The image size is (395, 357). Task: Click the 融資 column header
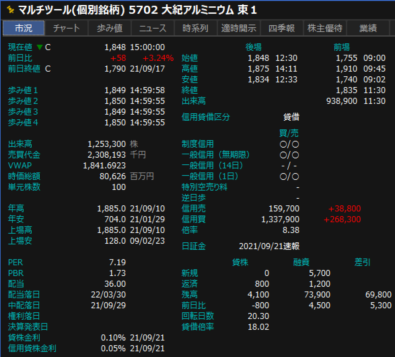click(x=301, y=262)
